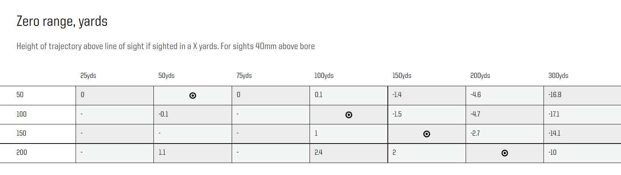Image resolution: width=621 pixels, height=175 pixels.
Task: Select the 50yds column header
Action: pos(166,76)
